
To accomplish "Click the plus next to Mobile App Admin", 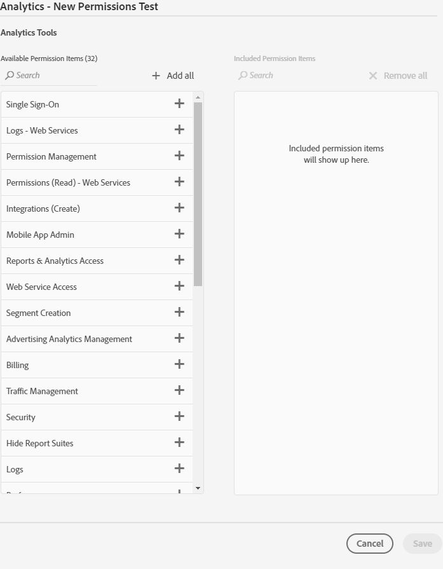I will click(179, 234).
